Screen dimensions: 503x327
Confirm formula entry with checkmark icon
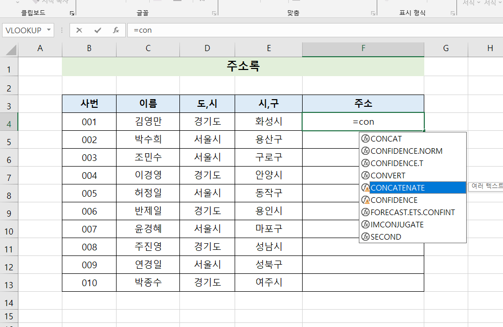[98, 30]
